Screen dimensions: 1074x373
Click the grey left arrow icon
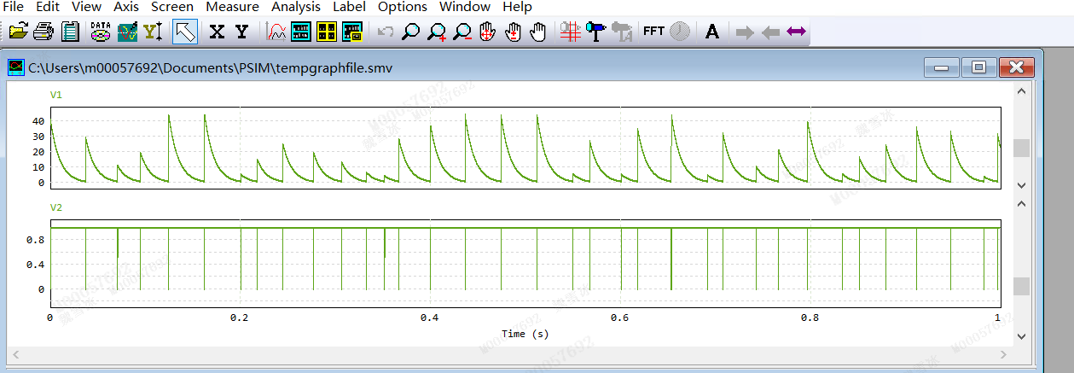[770, 32]
